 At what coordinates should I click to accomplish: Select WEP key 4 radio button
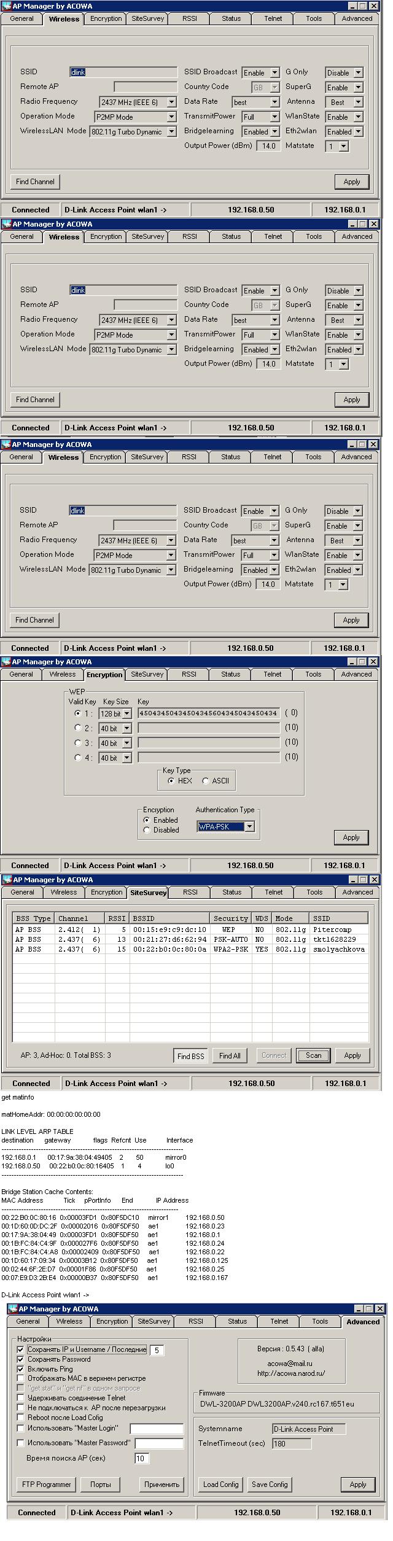click(x=77, y=758)
